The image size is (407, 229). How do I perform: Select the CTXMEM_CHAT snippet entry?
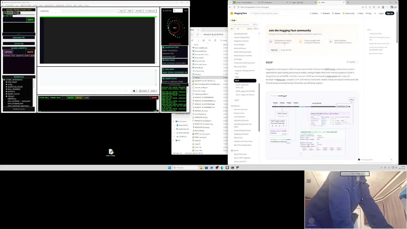click(19, 56)
